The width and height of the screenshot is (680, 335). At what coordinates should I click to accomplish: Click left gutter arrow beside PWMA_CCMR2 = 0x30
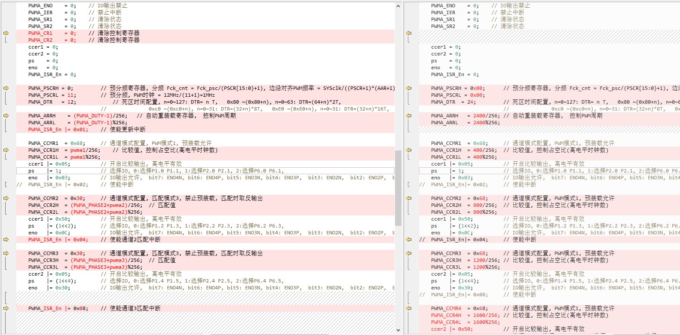[6, 198]
